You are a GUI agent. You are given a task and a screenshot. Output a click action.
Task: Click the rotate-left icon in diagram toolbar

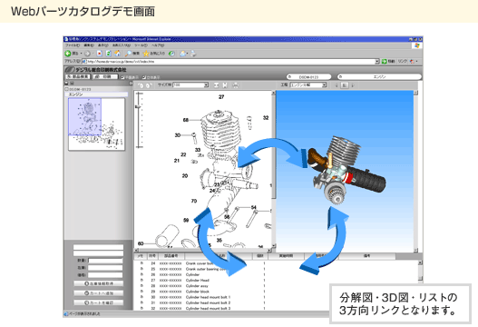click(141, 85)
